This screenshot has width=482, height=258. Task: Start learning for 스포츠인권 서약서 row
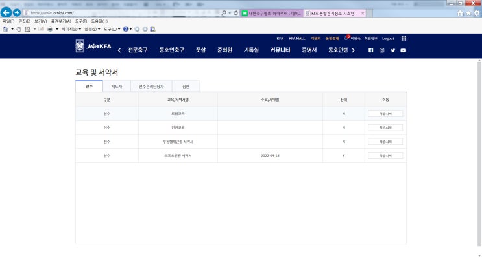(385, 156)
